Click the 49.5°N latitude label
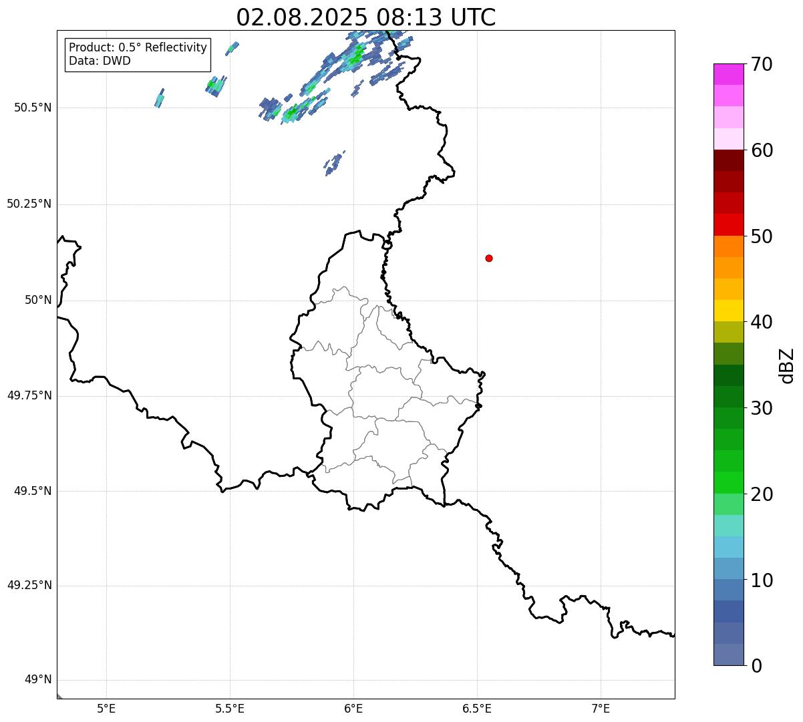 [33, 491]
